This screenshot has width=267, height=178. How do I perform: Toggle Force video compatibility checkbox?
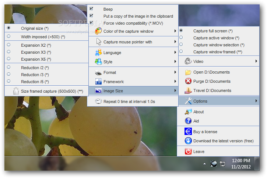click(x=91, y=22)
